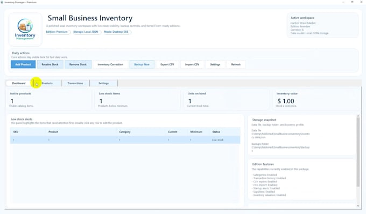Click the app icon in title bar
This screenshot has width=366, height=214.
pyautogui.click(x=2, y=2)
